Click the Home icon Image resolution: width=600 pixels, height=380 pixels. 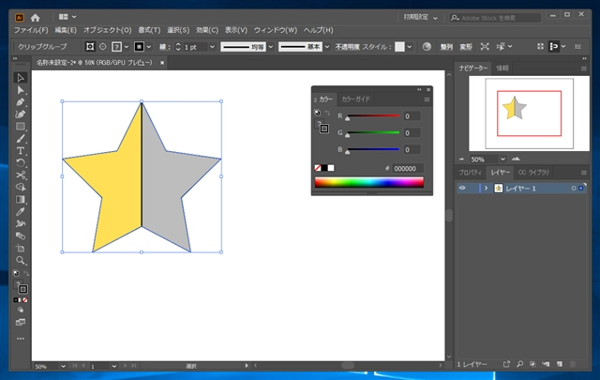pyautogui.click(x=36, y=18)
